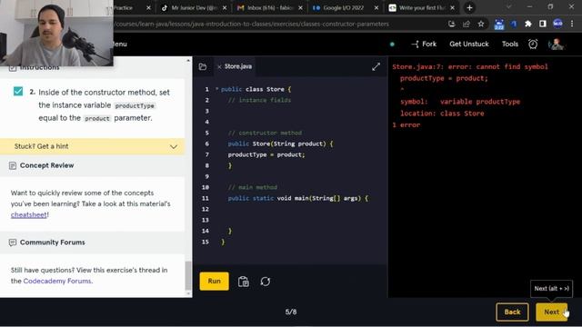Reset the exercise code with refresh icon
The image size is (582, 327).
click(x=266, y=282)
